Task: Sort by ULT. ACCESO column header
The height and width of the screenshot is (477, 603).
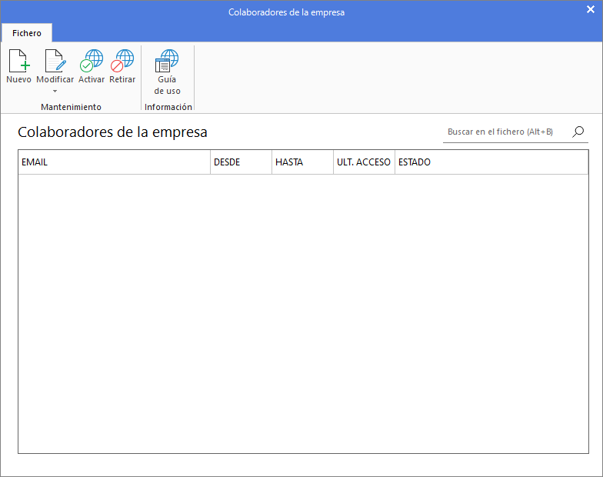Action: (365, 162)
